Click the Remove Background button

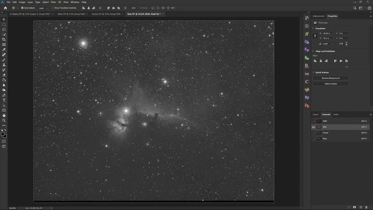(330, 78)
